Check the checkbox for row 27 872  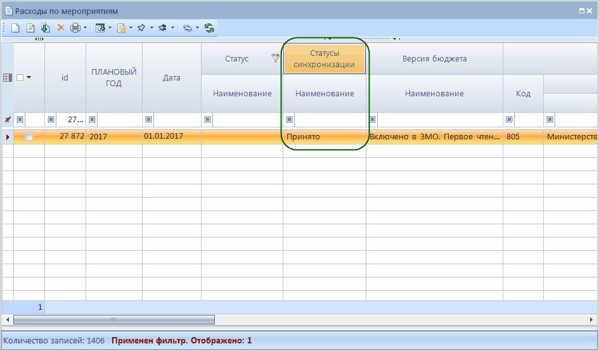pos(29,136)
